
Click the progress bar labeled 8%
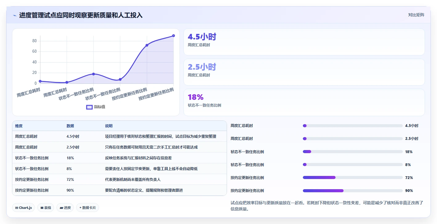click(353, 165)
